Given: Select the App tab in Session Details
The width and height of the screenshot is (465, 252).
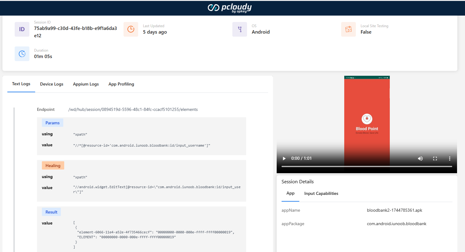Looking at the screenshot, I should pos(290,193).
